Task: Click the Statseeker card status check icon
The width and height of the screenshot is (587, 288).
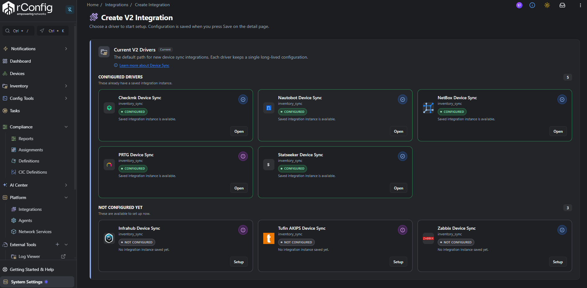Action: pyautogui.click(x=403, y=156)
